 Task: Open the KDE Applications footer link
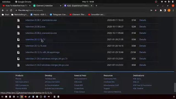tap(22, 82)
